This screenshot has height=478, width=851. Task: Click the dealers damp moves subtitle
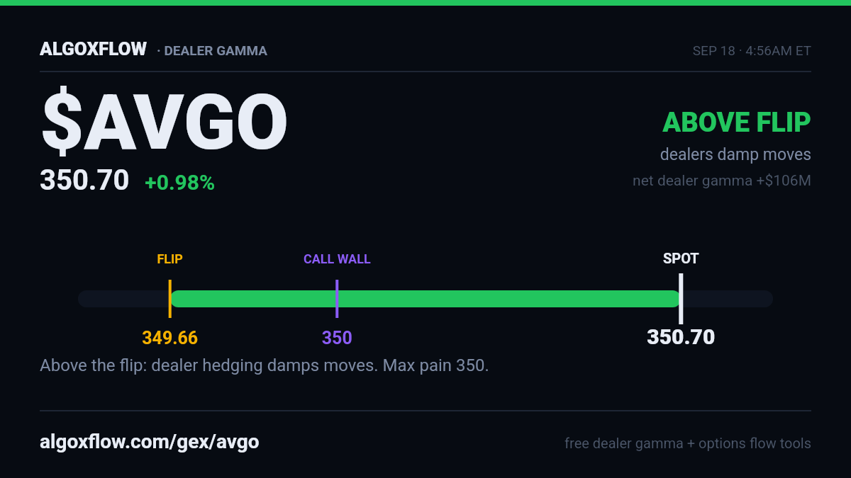pos(735,154)
